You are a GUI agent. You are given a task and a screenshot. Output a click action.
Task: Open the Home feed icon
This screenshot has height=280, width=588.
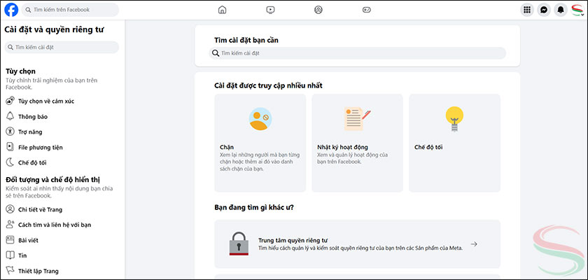[223, 10]
